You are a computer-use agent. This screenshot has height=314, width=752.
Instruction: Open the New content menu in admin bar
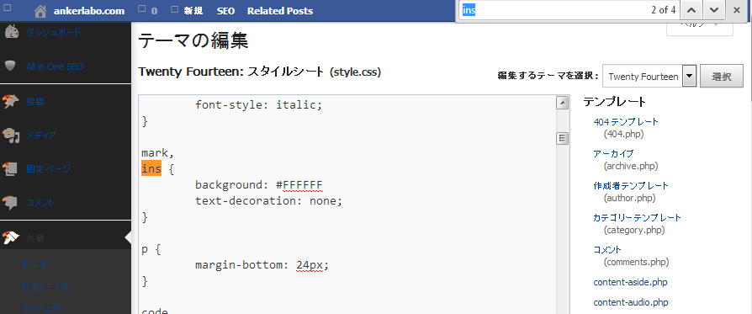coord(187,11)
